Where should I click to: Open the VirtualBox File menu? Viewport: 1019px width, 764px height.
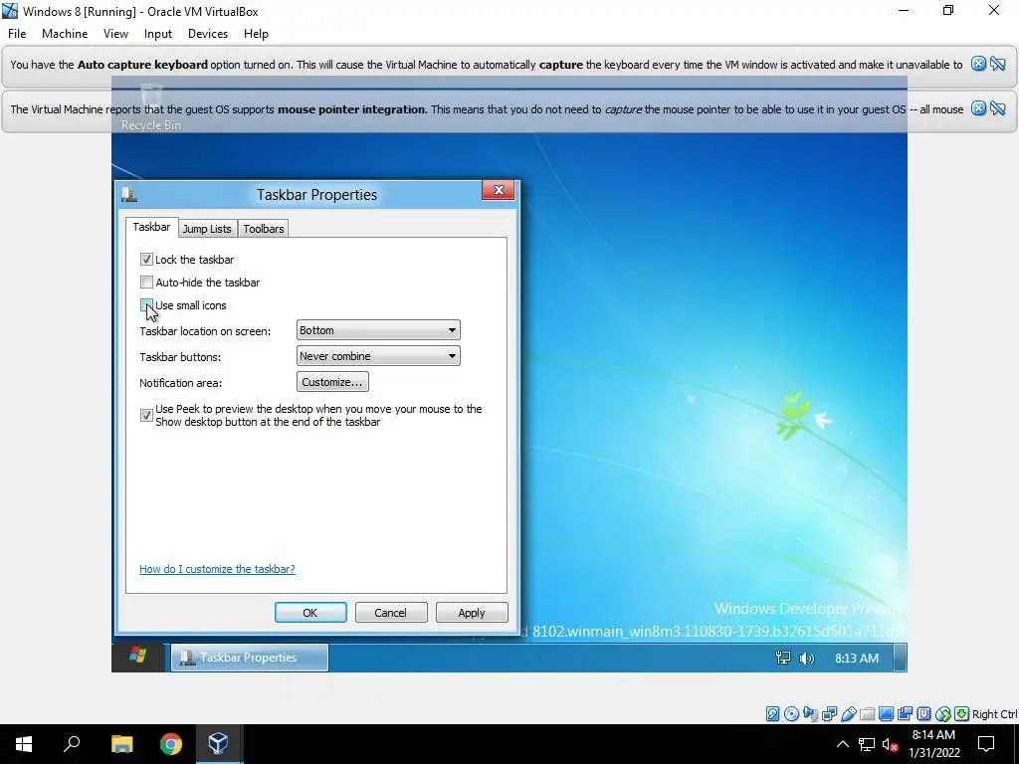coord(17,34)
